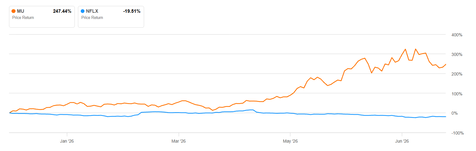Click the 400% y-axis label
This screenshot has width=476, height=151.
coord(457,35)
